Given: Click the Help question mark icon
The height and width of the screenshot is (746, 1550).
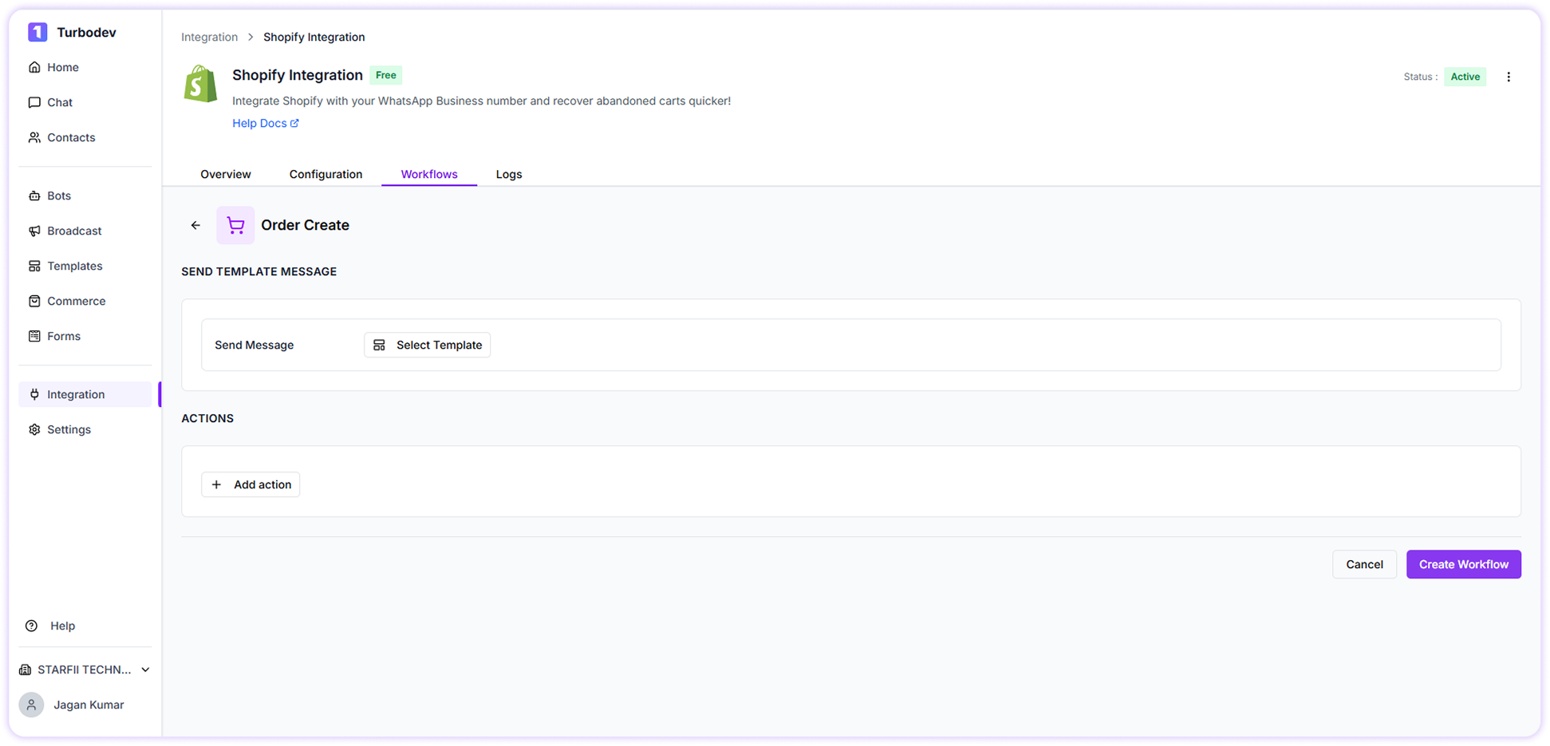Looking at the screenshot, I should [x=31, y=626].
